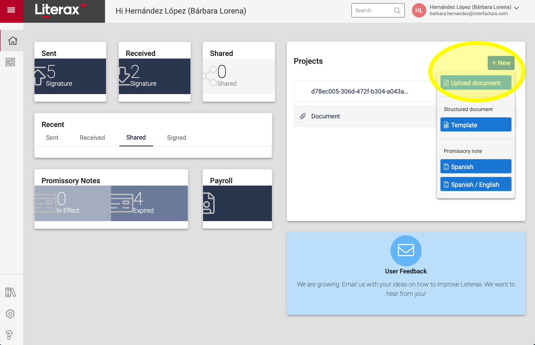The width and height of the screenshot is (535, 345).
Task: Choose Spanish / English promissory note
Action: [x=476, y=184]
